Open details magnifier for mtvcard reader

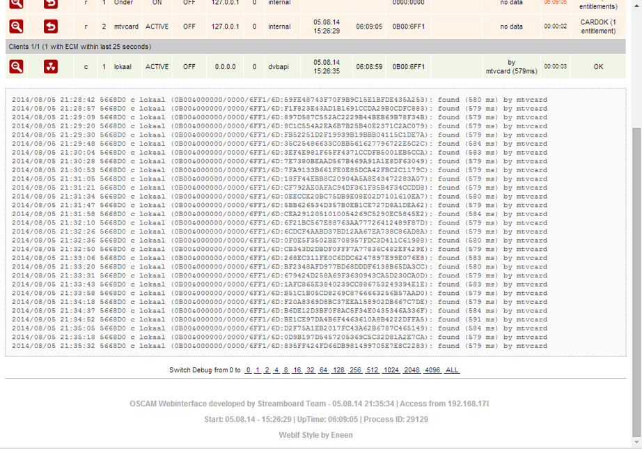pos(17,26)
